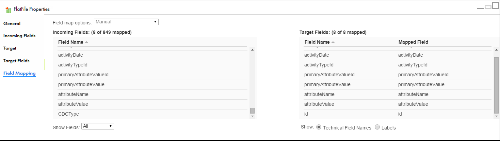This screenshot has height=141, width=500.
Task: Sort target fields by Field Name arrow
Action: (333, 42)
